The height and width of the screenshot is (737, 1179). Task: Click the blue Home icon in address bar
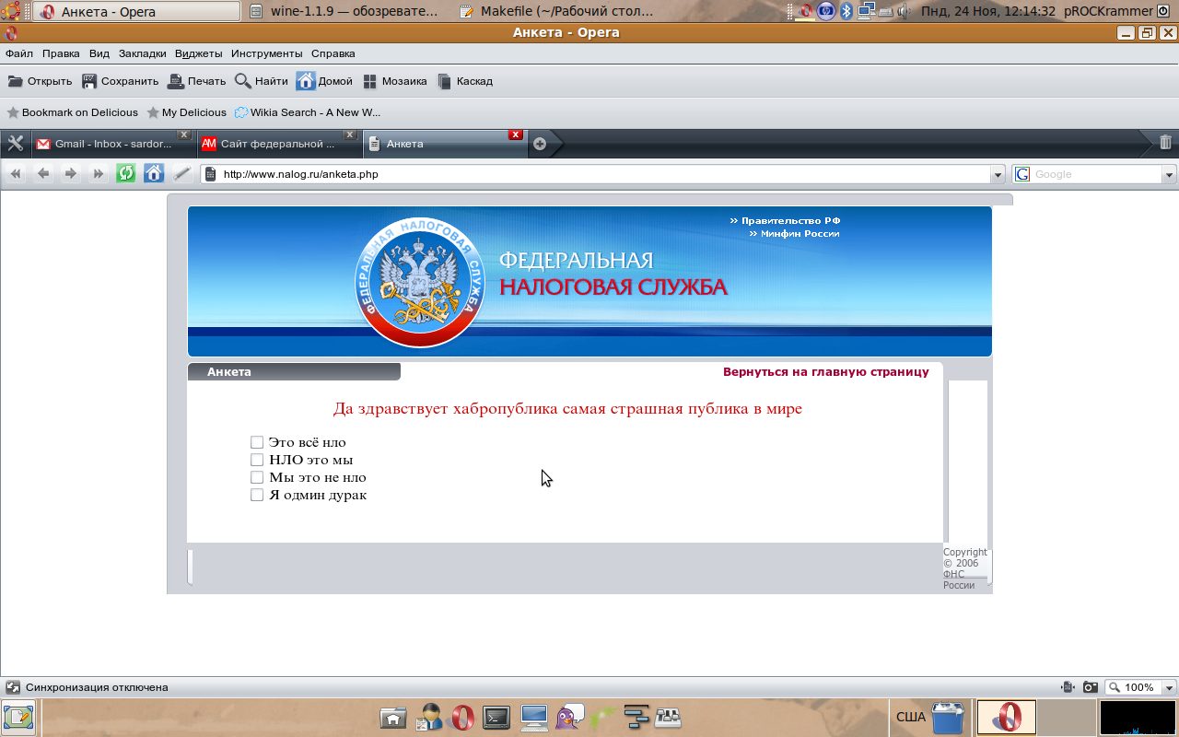pos(154,173)
